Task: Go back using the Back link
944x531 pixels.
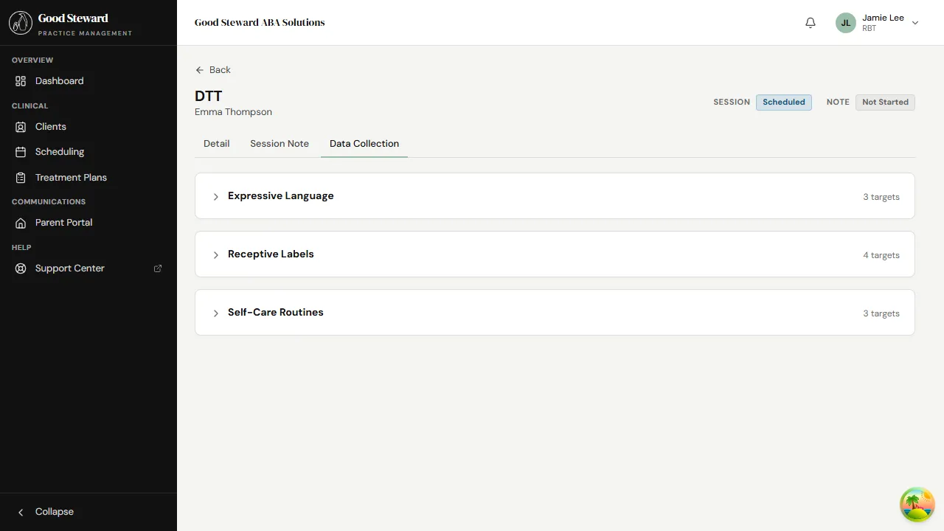Action: coord(213,70)
